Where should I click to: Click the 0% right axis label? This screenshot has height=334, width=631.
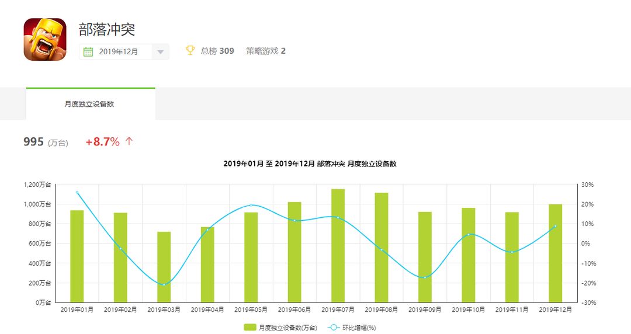coord(586,243)
